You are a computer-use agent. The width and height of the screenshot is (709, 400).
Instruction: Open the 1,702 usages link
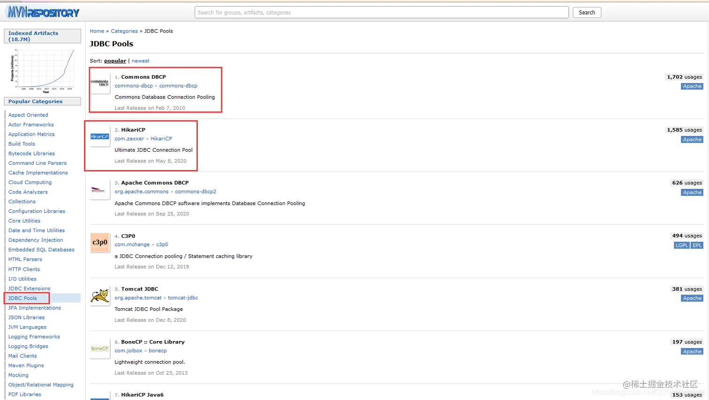click(684, 77)
